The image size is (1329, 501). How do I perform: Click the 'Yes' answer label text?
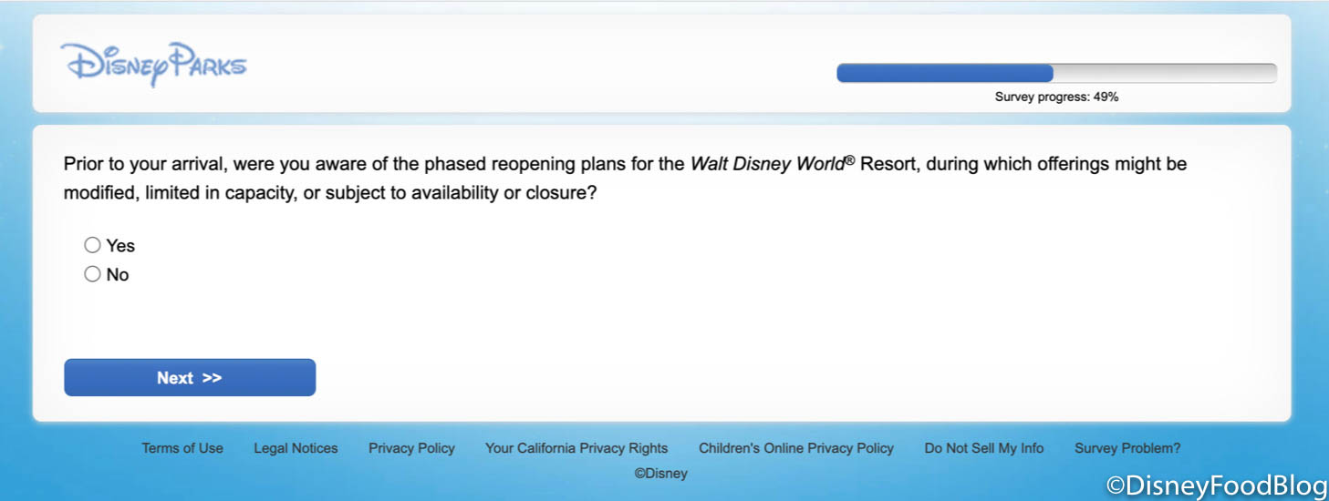pos(120,246)
